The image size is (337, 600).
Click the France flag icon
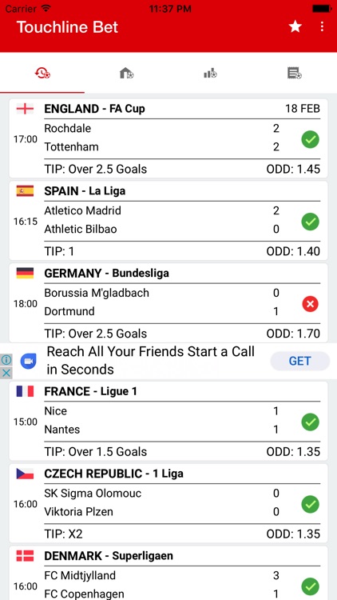(x=25, y=391)
